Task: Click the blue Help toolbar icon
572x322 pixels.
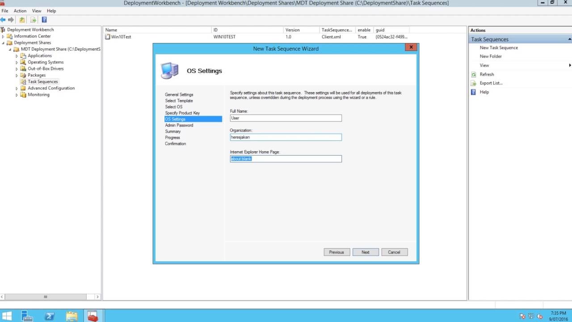Action: pyautogui.click(x=44, y=20)
